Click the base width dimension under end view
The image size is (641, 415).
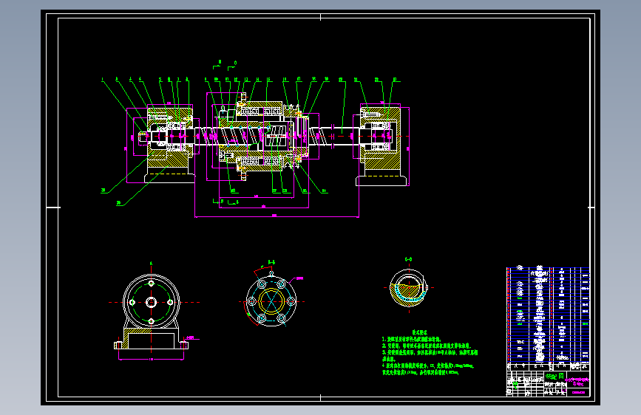pos(152,359)
